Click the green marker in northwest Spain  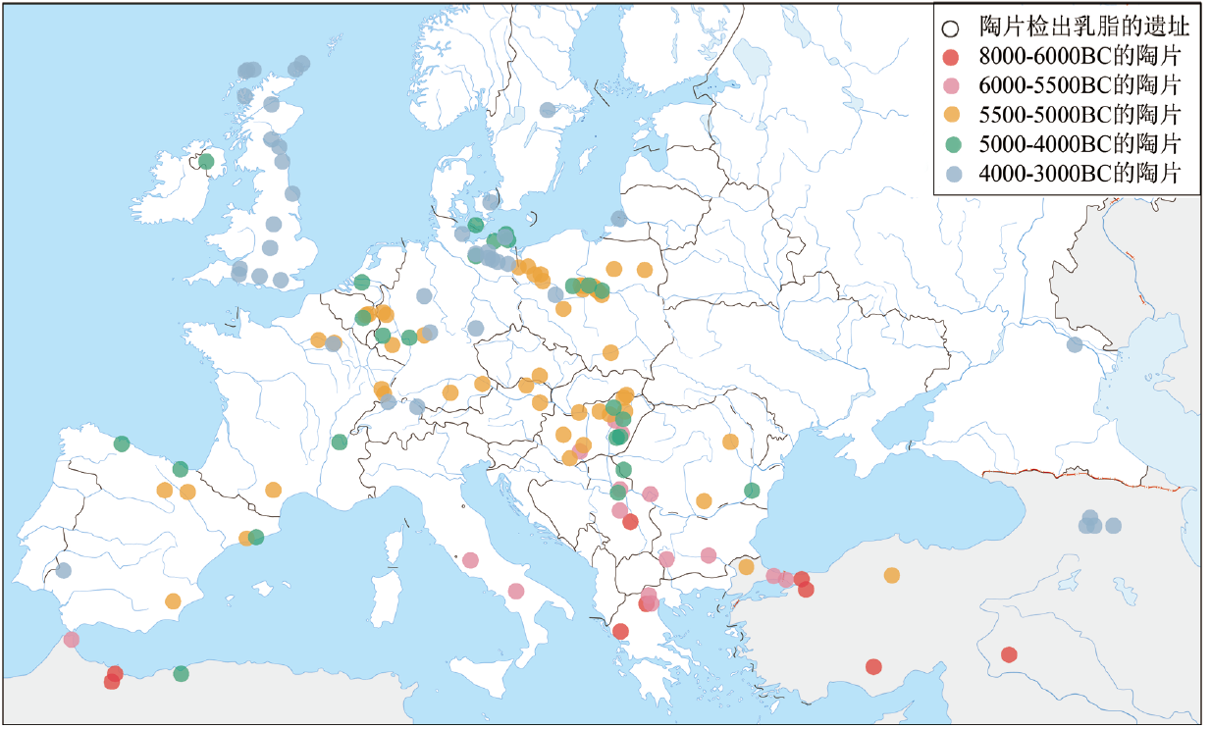tap(122, 443)
